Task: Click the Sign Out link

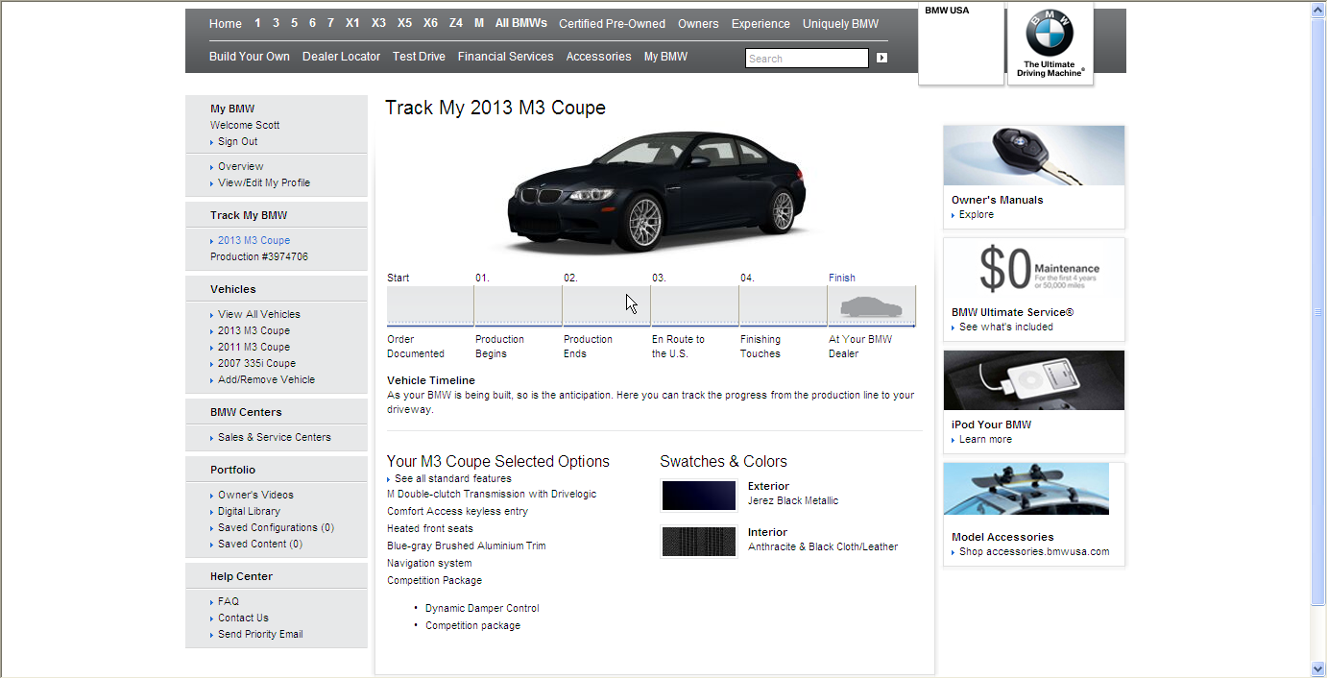Action: click(x=237, y=141)
